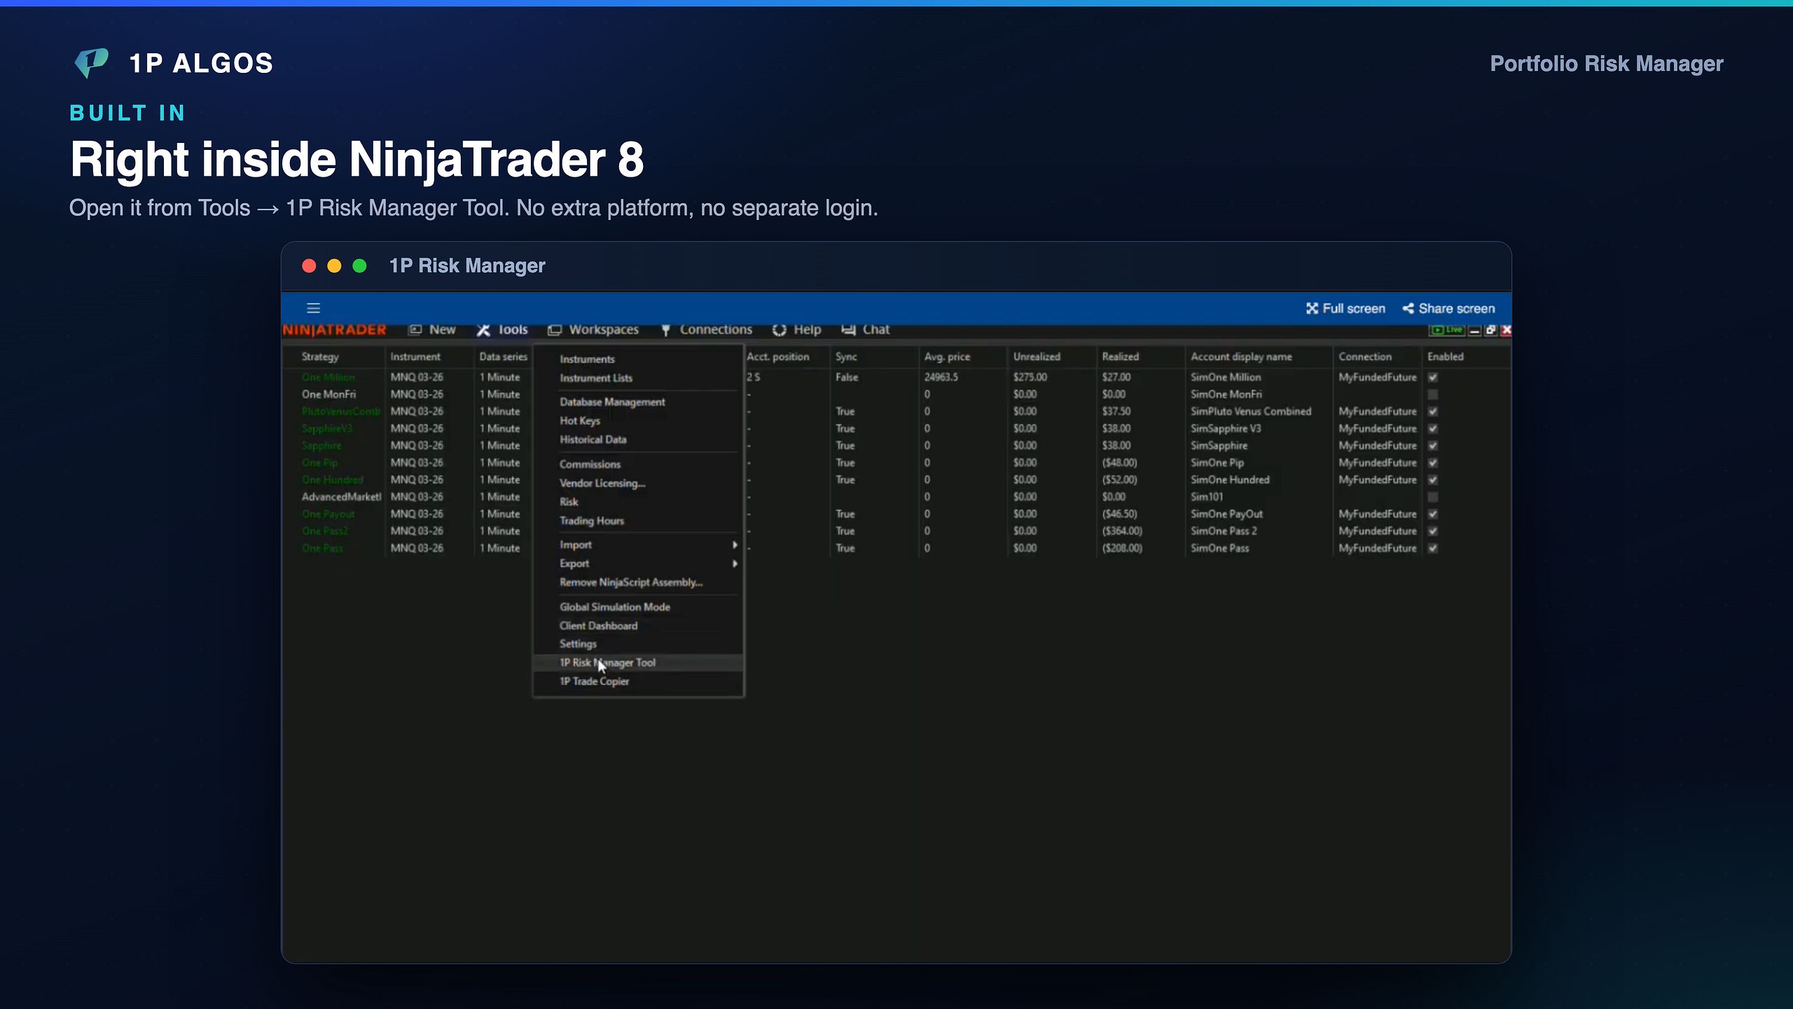
Task: Click the 1P Algos logo icon
Action: pyautogui.click(x=92, y=63)
